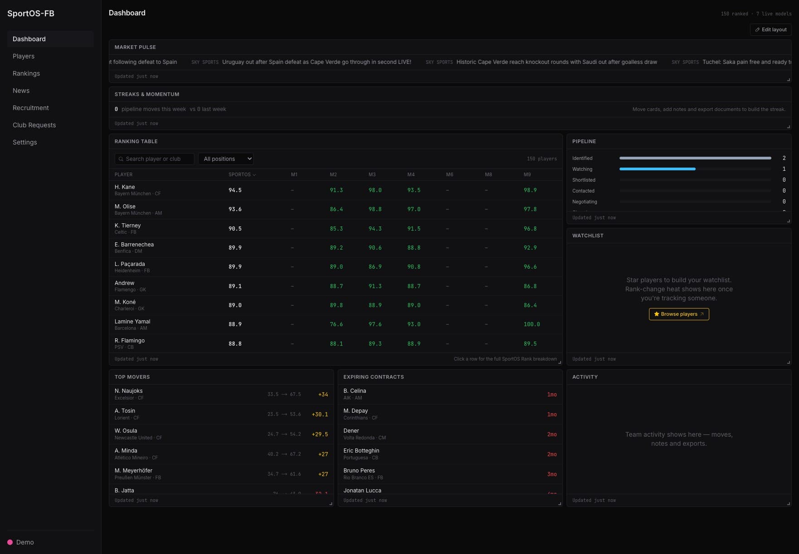799x554 pixels.
Task: Click Tuchel: Saka pain free headline
Action: (x=747, y=62)
